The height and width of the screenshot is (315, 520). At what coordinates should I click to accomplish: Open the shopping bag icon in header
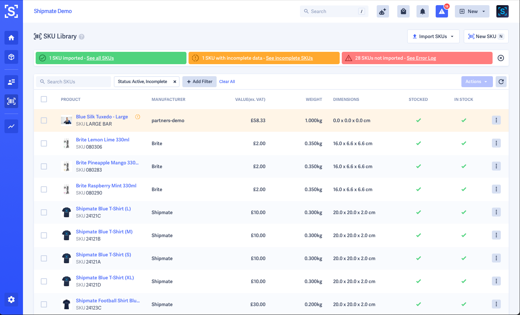(x=403, y=11)
